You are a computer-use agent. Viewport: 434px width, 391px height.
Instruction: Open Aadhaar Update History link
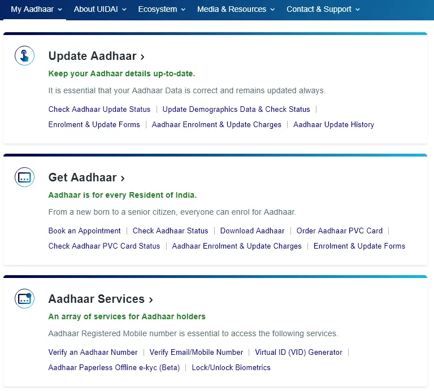(x=333, y=124)
